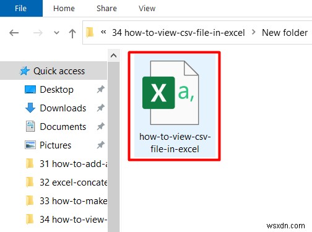This screenshot has width=312, height=232.
Task: Open Pictures in Quick access
Action: (55, 145)
